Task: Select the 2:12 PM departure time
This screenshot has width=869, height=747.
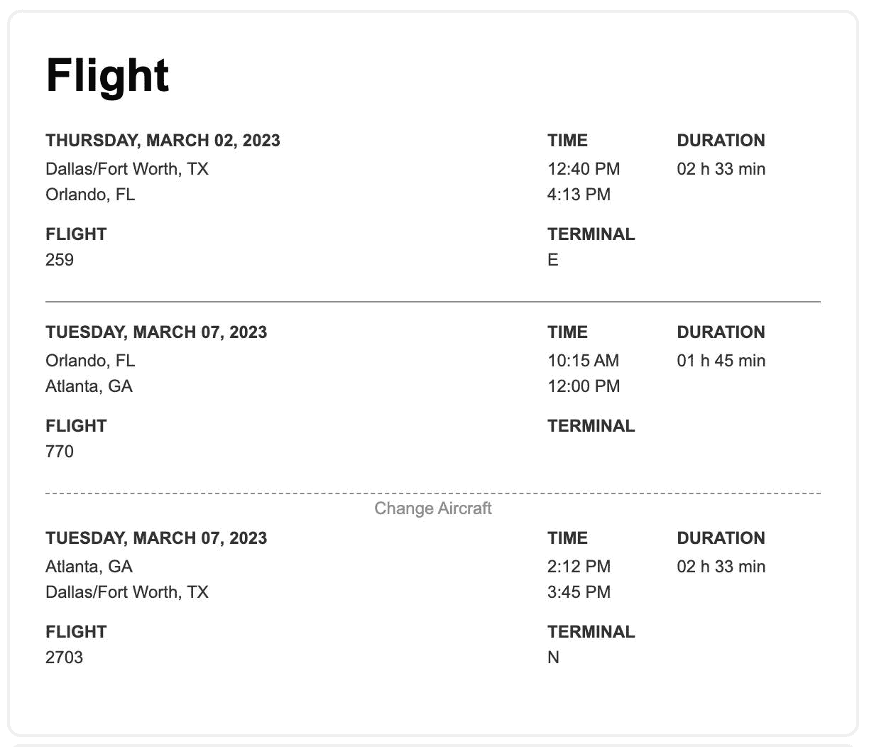Action: pos(579,567)
